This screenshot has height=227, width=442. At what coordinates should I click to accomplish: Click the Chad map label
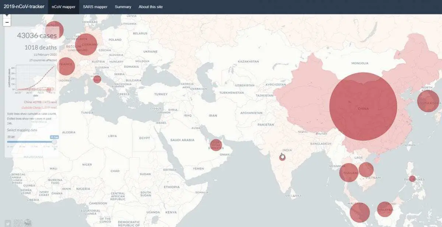[x=115, y=171]
